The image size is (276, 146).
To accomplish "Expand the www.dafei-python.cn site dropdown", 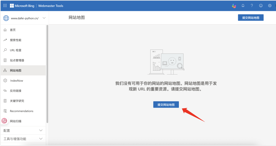I will (44, 18).
